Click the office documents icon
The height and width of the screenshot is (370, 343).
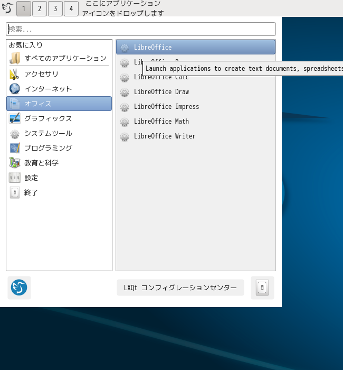15,104
